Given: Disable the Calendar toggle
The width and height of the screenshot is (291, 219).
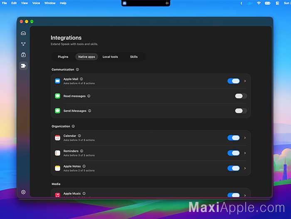Looking at the screenshot, I should coord(234,138).
